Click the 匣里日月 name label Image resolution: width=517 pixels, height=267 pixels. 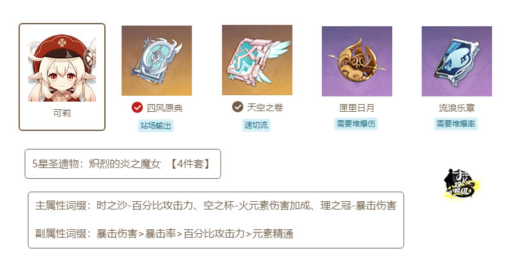[357, 108]
